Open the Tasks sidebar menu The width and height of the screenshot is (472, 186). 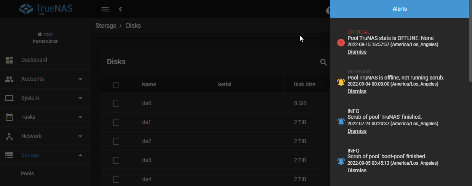[x=29, y=117]
